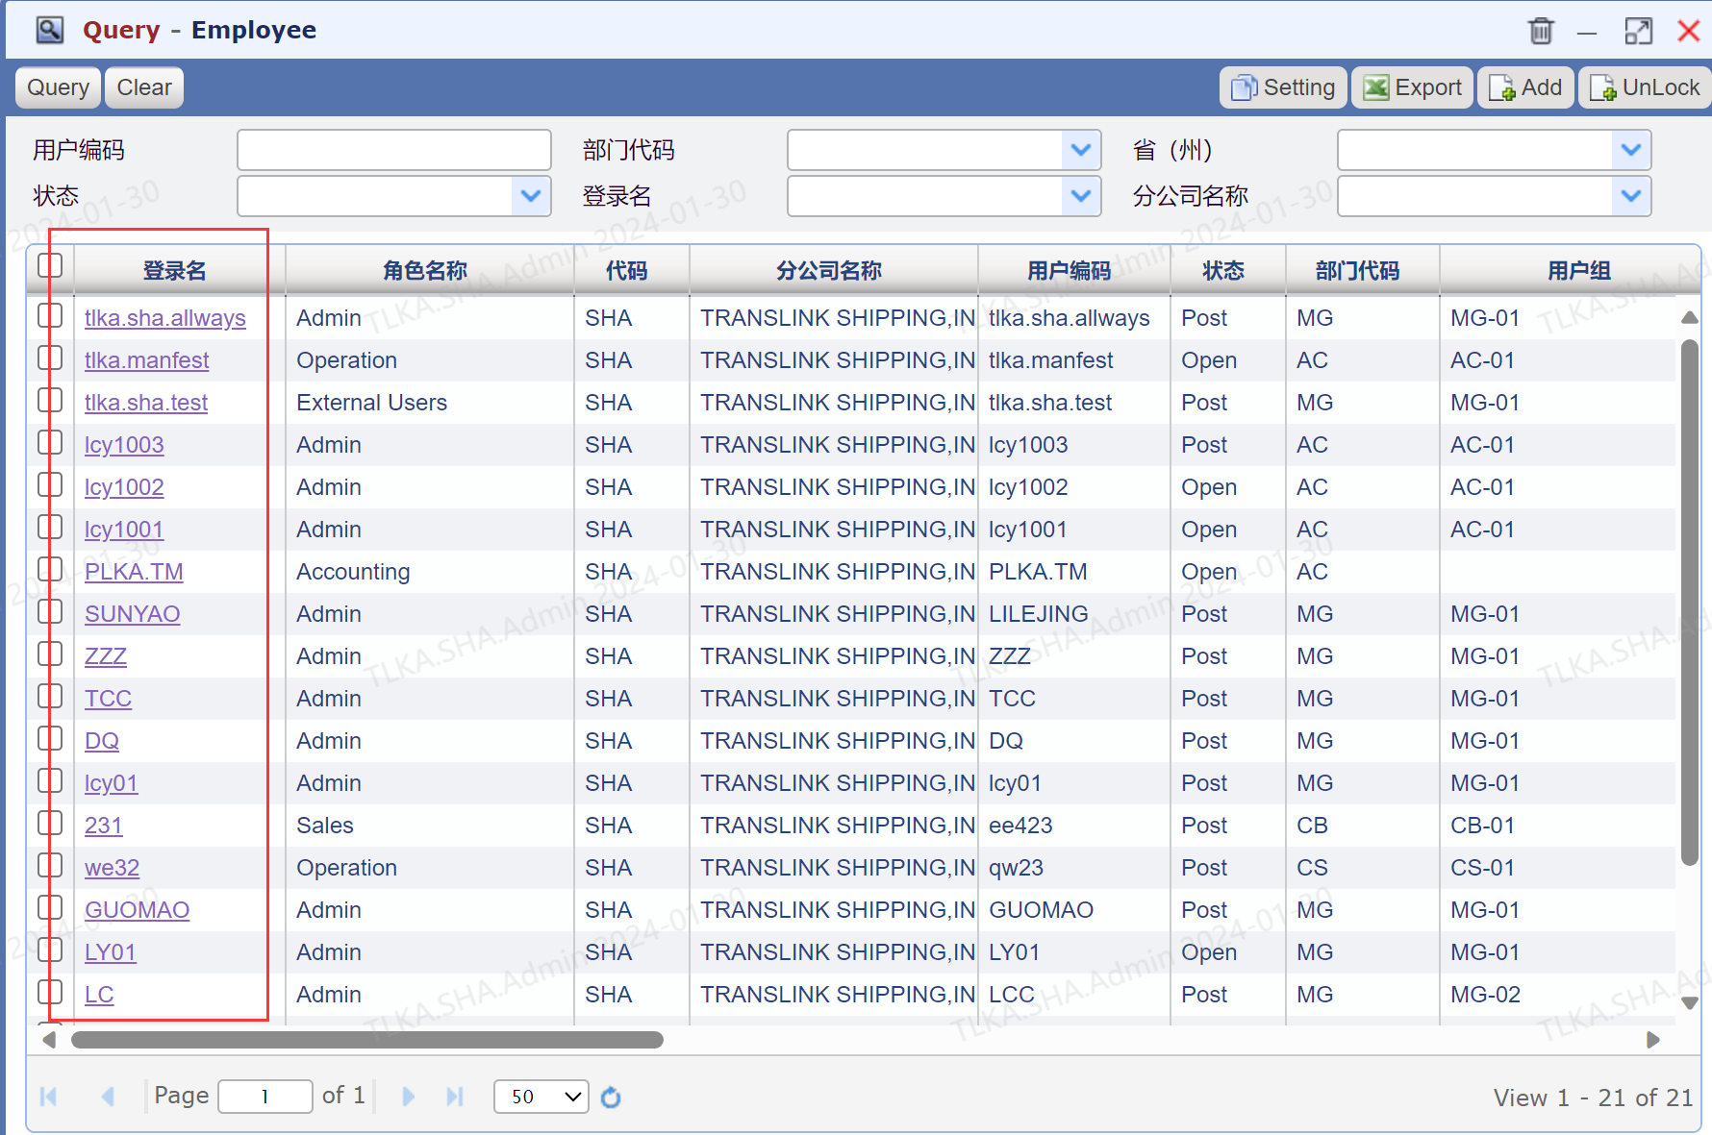Check the row checkbox for tlka.manfest
1712x1135 pixels.
point(50,358)
